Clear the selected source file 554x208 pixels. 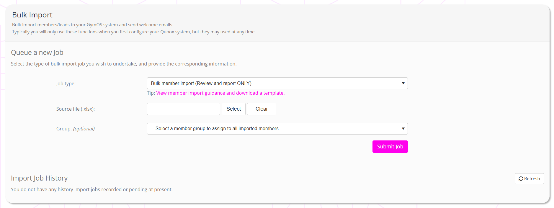tap(261, 109)
